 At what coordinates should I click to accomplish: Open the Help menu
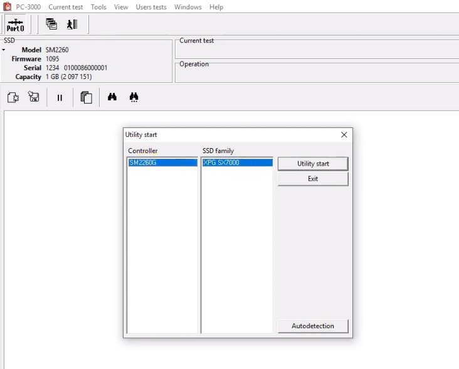(216, 7)
